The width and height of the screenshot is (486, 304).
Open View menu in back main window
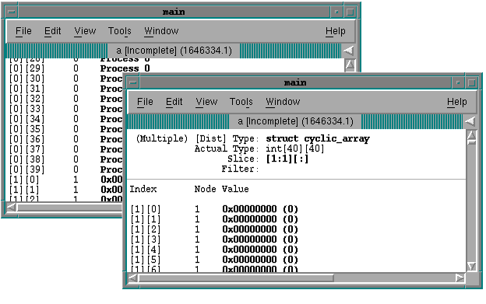coord(85,31)
